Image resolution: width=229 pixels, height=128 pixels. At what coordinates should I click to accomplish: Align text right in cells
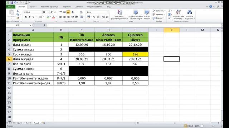tap(68, 17)
